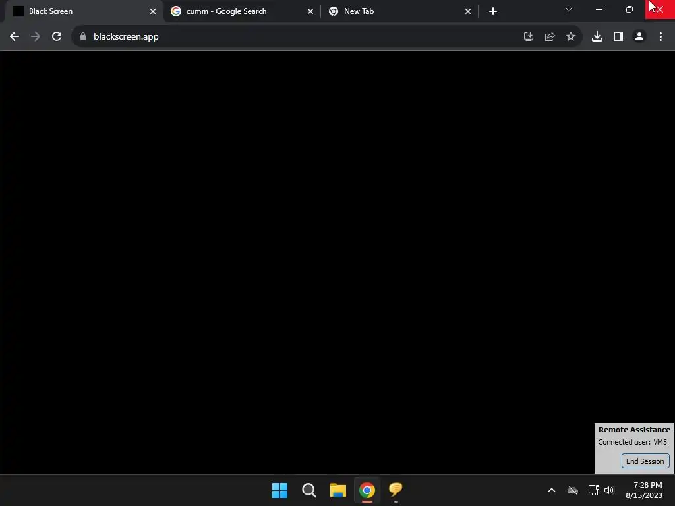Switch to the New Tab tab
The width and height of the screenshot is (675, 506).
click(x=399, y=11)
